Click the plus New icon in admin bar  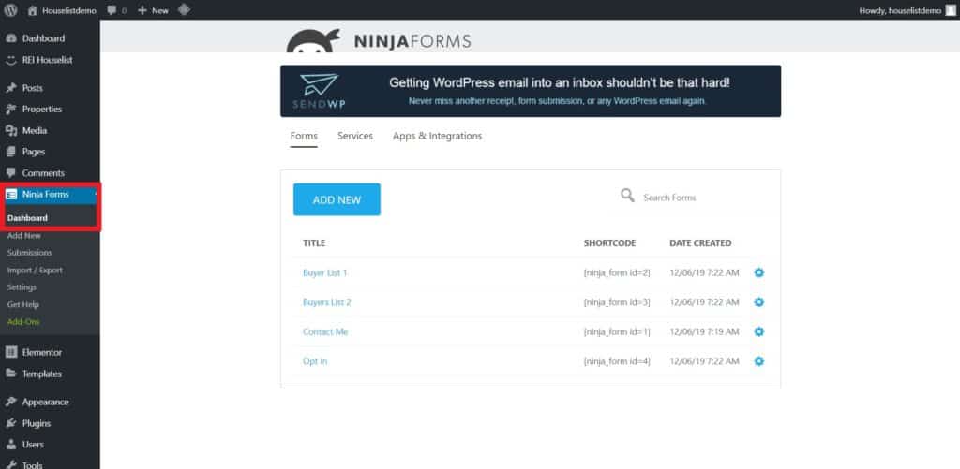pos(142,10)
